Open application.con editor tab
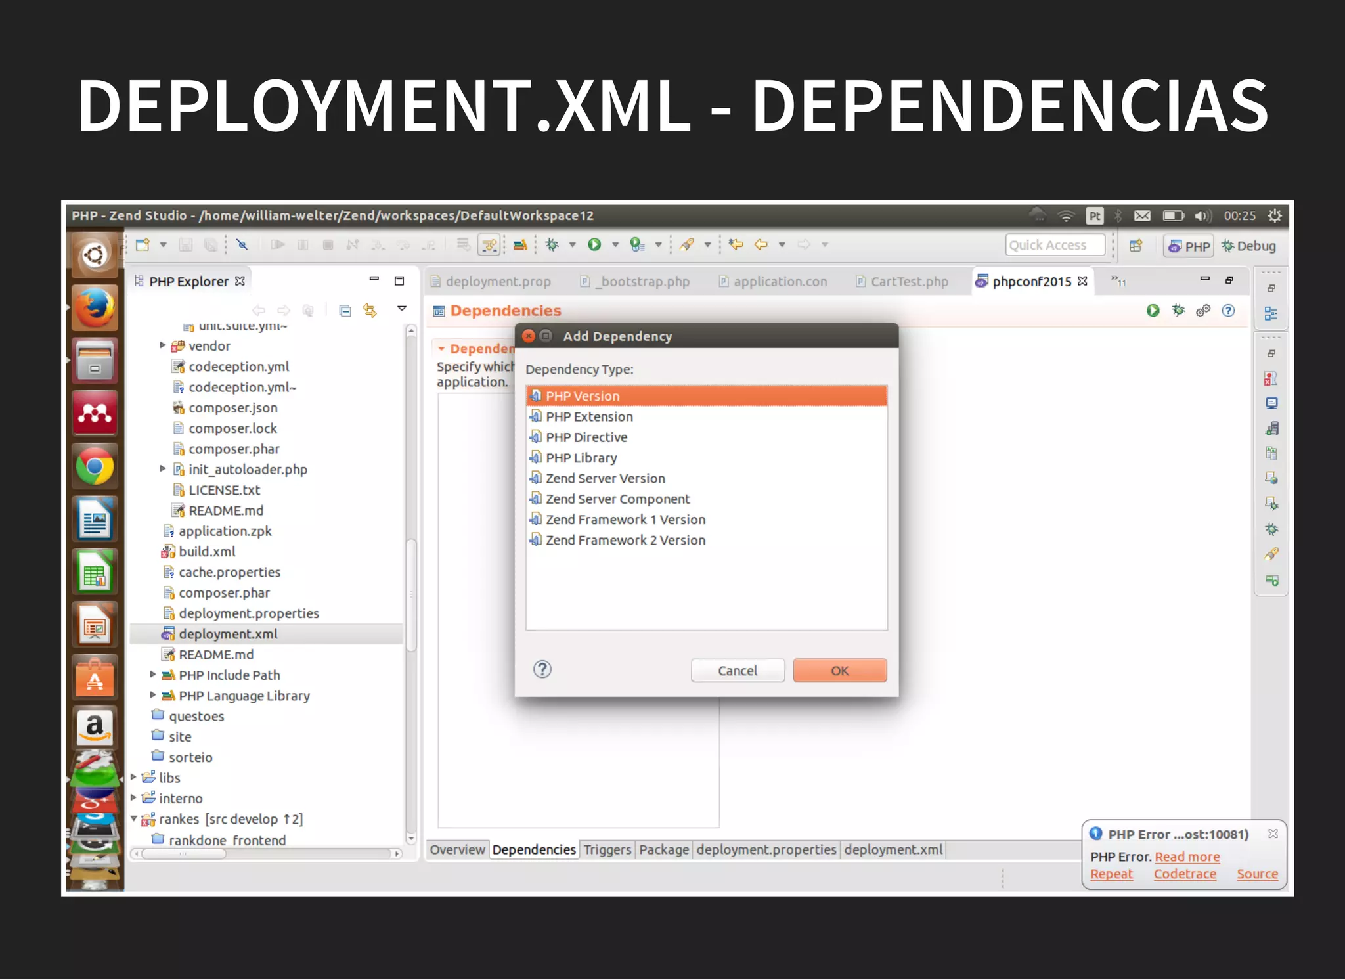 click(773, 282)
